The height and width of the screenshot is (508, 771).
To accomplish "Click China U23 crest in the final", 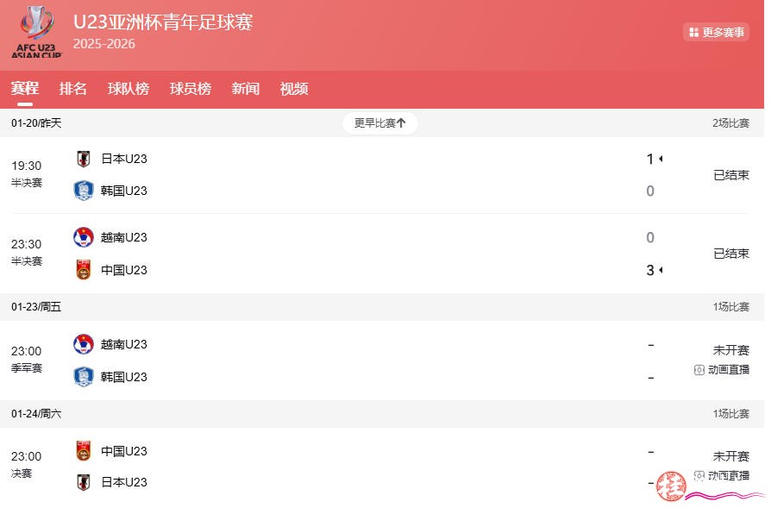I will coord(83,451).
